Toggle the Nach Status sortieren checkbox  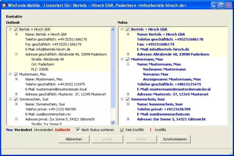coord(78,129)
